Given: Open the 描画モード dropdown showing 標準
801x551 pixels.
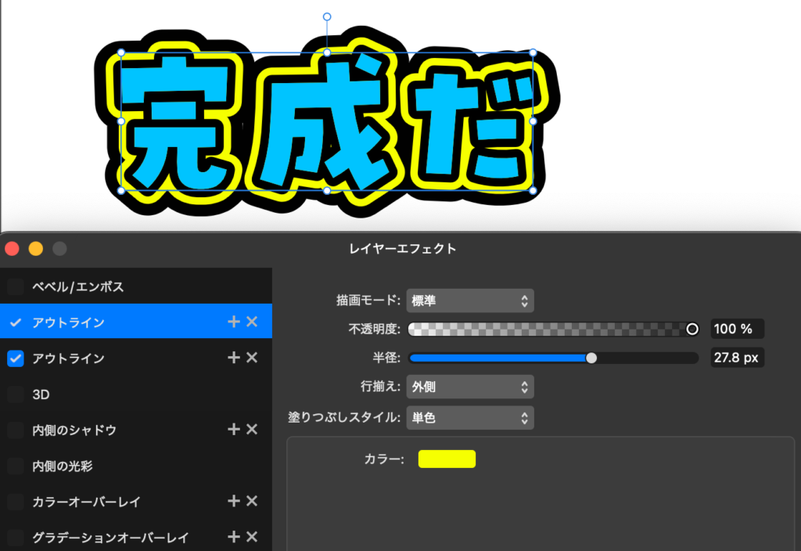Looking at the screenshot, I should (470, 301).
